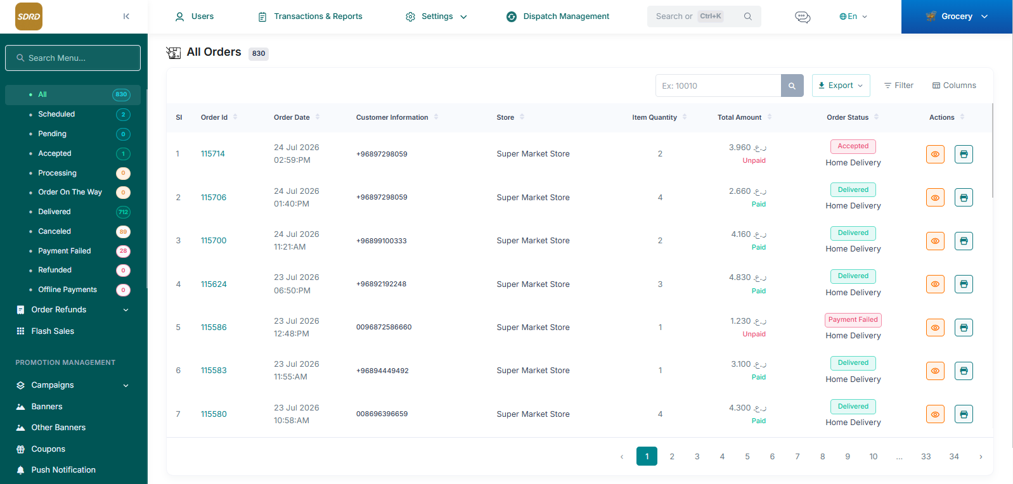Go to next page arrow

tap(981, 457)
